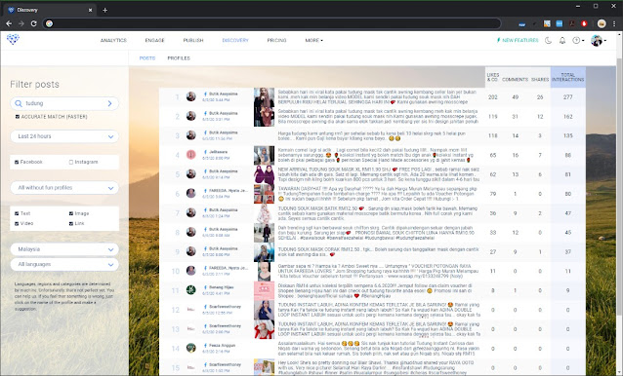Open the All without fun profiles dropdown

(64, 188)
